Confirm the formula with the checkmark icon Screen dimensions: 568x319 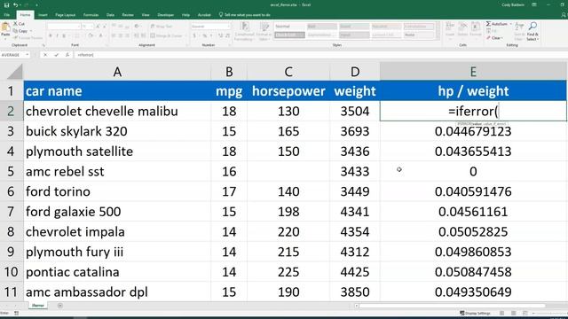[57, 55]
